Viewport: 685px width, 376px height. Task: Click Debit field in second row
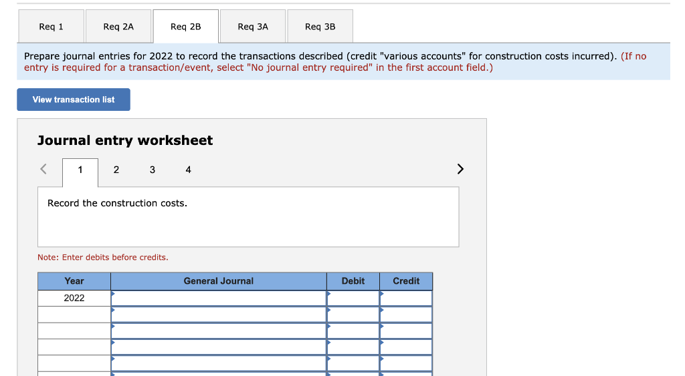pyautogui.click(x=353, y=315)
